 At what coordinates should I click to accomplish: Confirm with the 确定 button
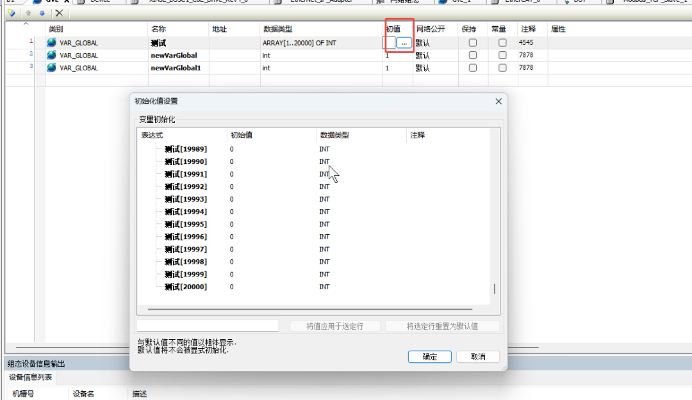coord(429,356)
